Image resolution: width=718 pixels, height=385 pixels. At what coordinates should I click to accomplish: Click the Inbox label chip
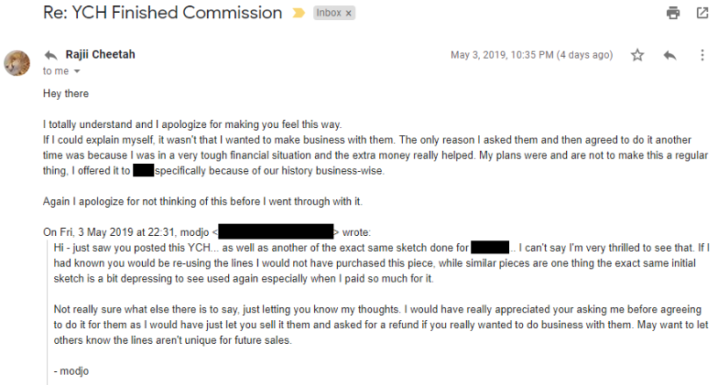click(x=333, y=13)
